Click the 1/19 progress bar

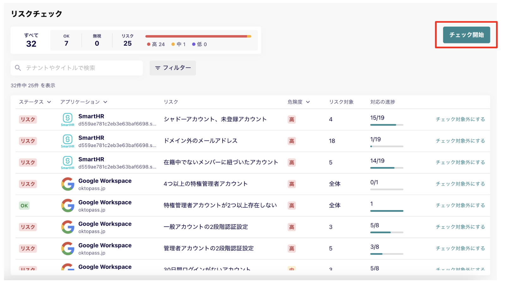(387, 146)
